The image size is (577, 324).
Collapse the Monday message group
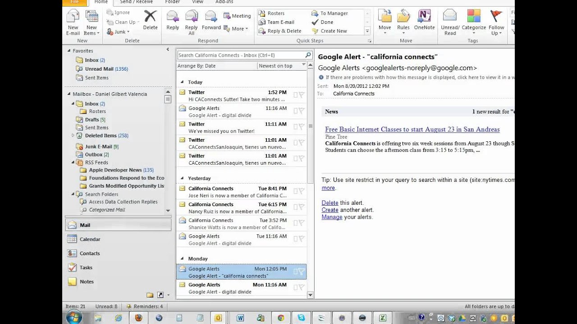click(x=182, y=259)
